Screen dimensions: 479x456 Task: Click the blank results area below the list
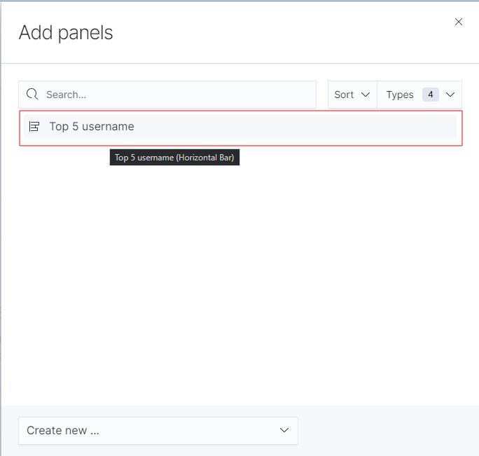(238, 280)
